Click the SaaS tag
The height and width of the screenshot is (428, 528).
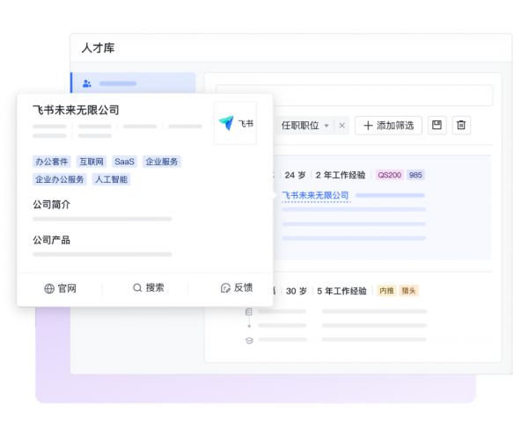tap(125, 162)
